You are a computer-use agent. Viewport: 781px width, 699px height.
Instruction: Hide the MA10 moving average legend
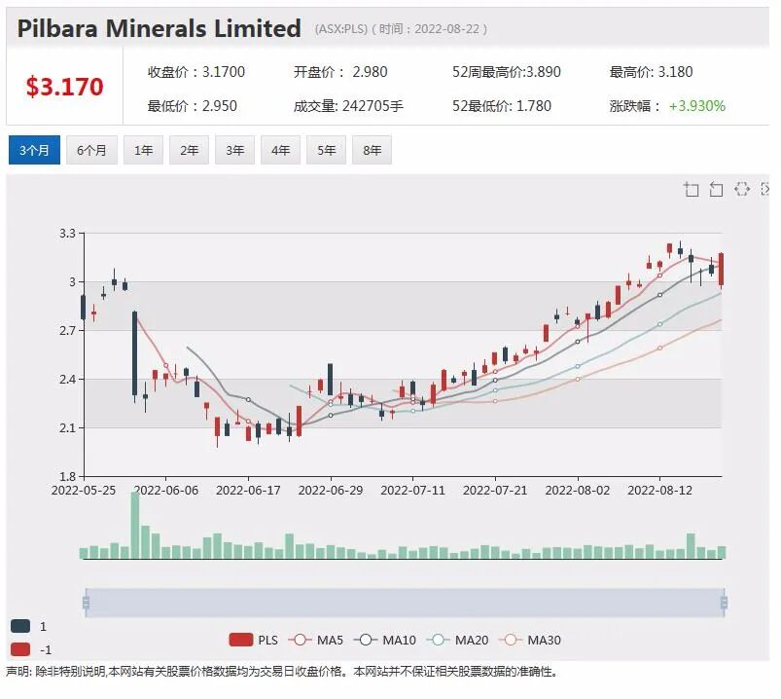384,640
